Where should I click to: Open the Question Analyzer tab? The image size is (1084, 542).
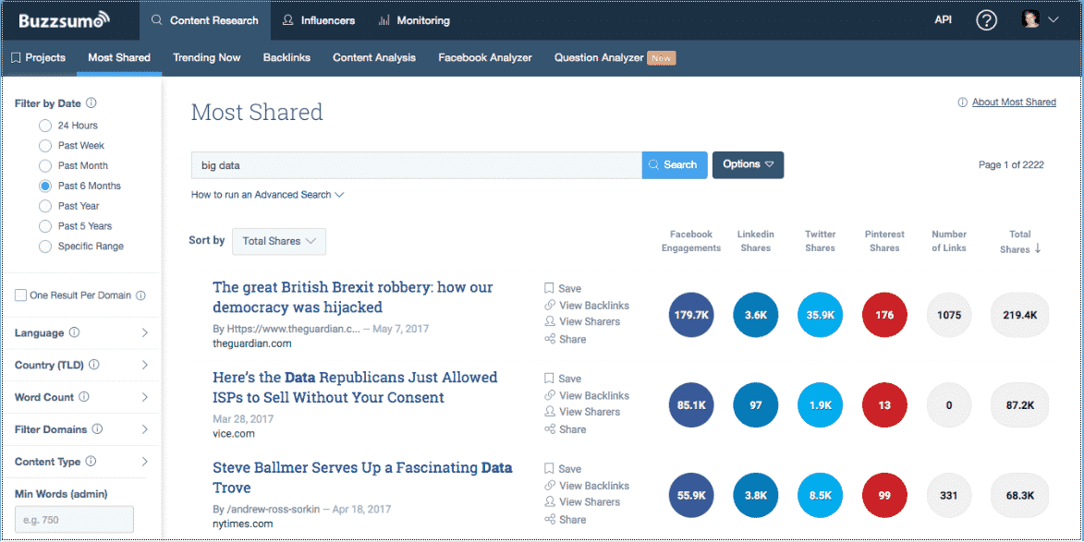615,57
